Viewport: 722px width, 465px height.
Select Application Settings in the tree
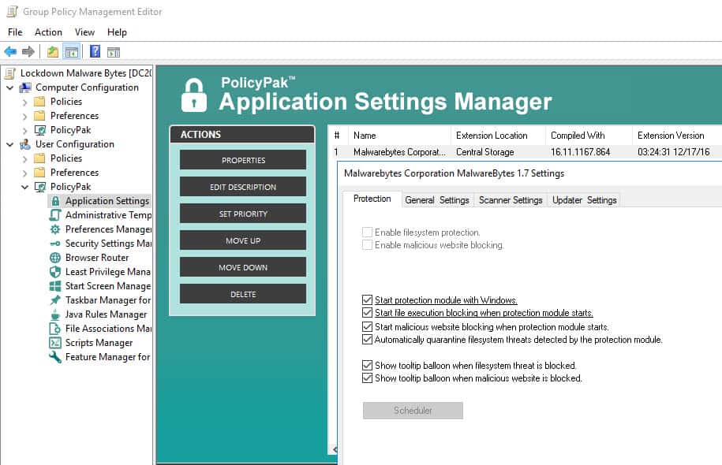click(99, 201)
